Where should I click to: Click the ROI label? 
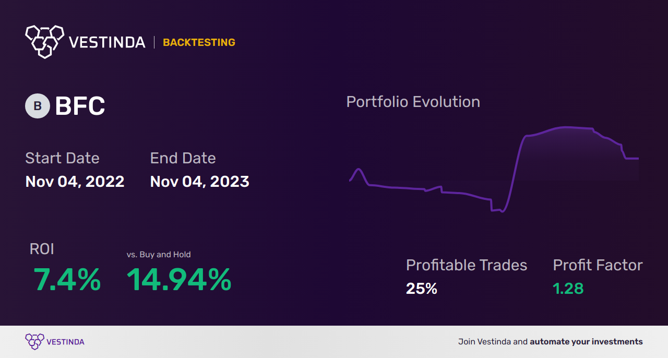42,249
